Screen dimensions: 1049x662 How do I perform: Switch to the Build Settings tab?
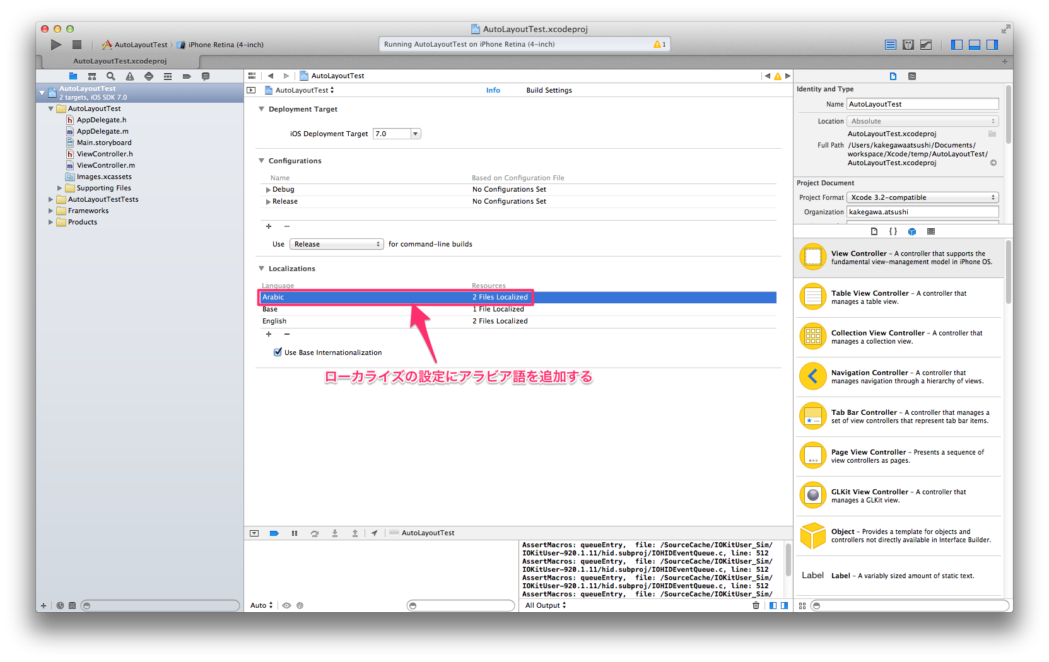pos(548,90)
